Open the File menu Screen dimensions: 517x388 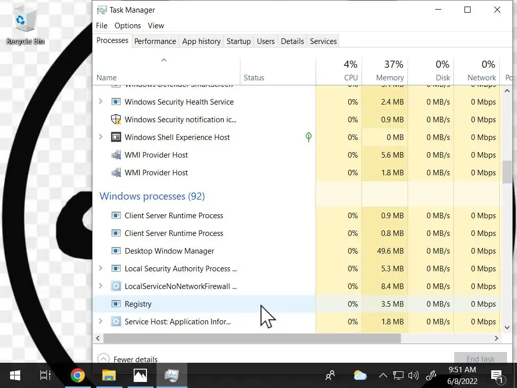(x=101, y=26)
